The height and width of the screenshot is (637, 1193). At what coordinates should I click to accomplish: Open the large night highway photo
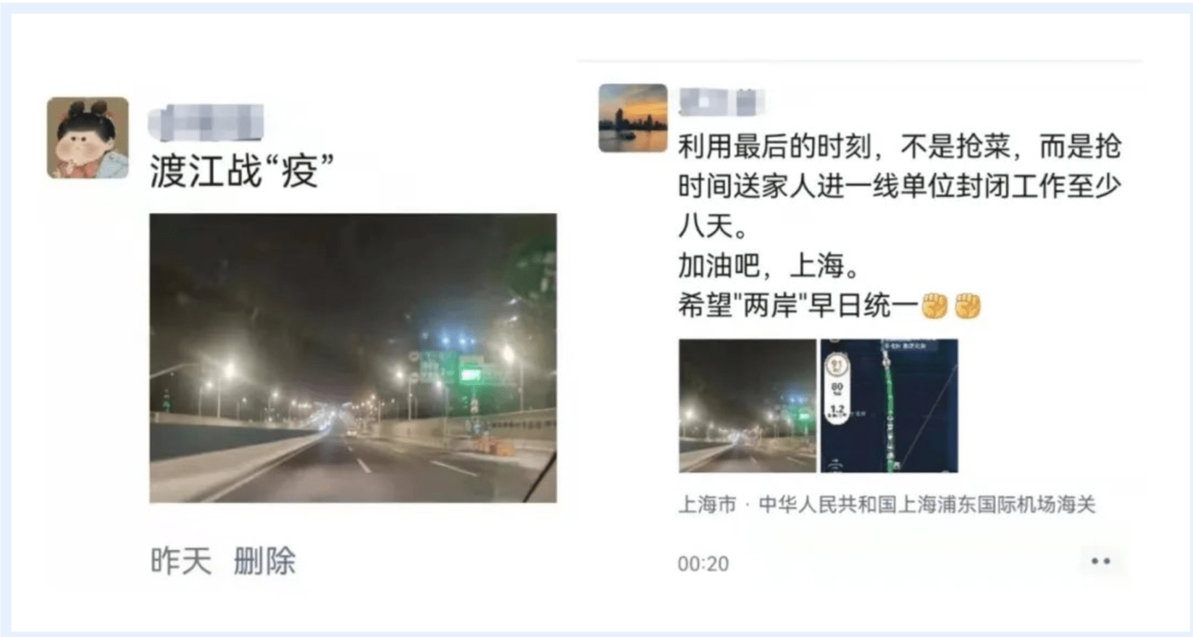coord(353,358)
